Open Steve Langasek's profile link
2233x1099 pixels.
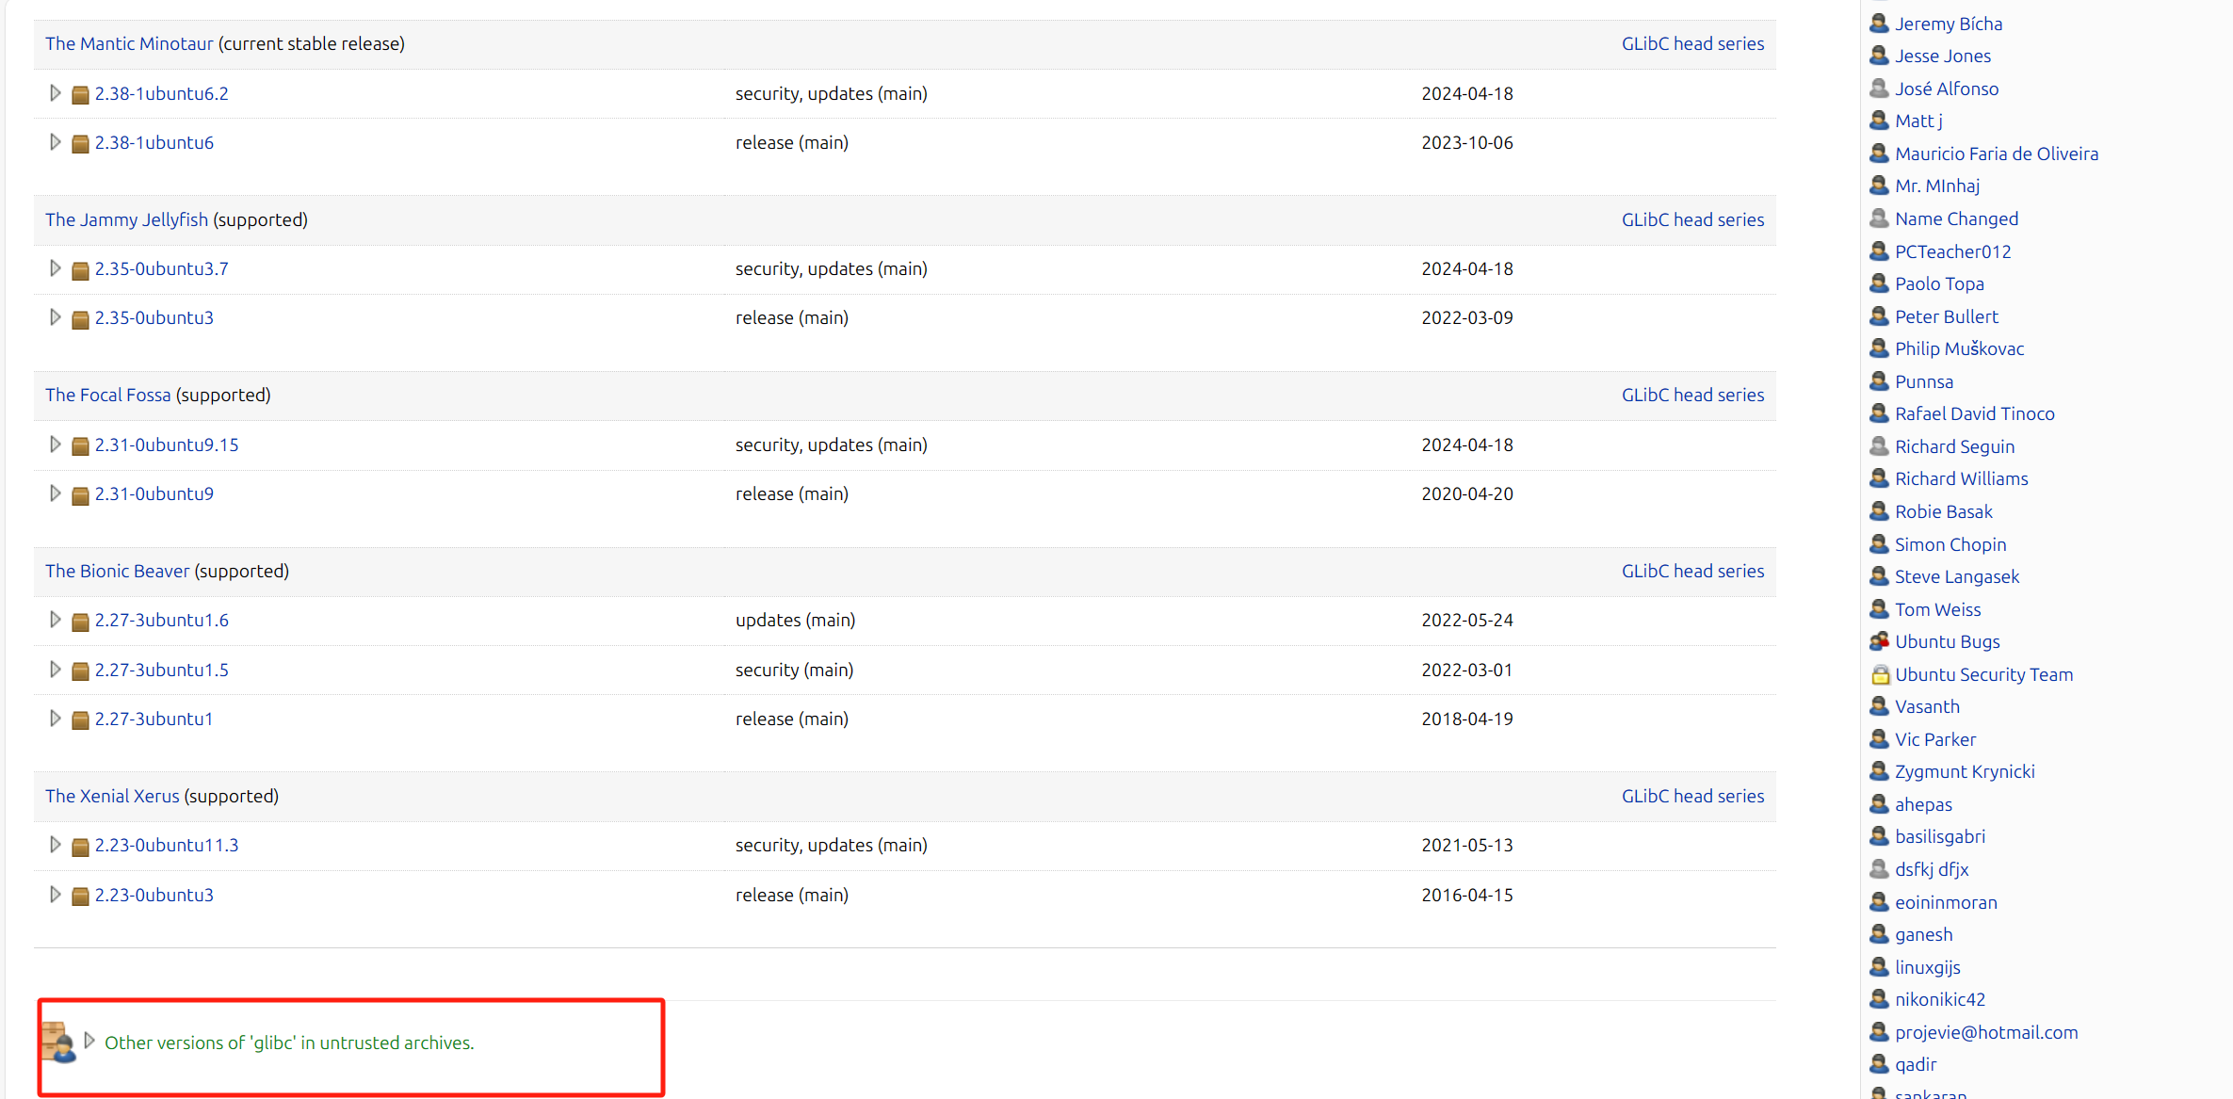1956,576
